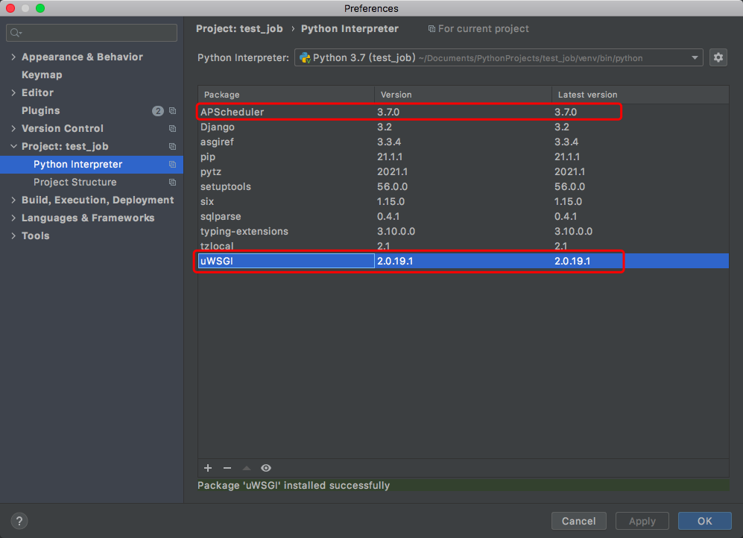The height and width of the screenshot is (538, 743).
Task: Click the search field in the sidebar
Action: pos(91,33)
